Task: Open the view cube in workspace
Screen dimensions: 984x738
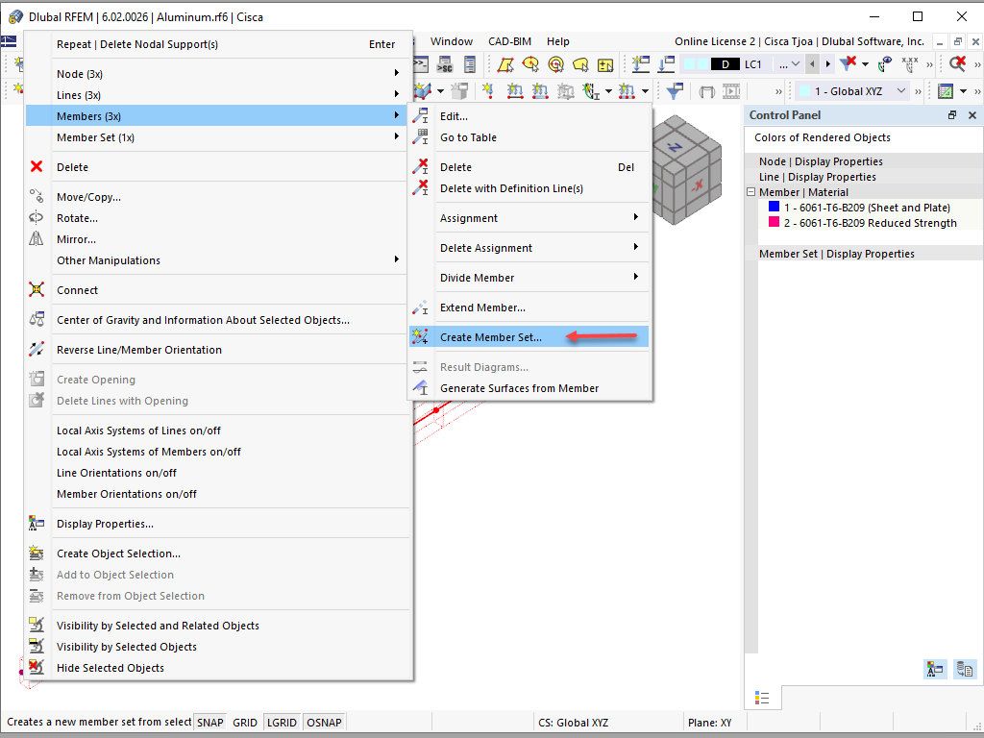Action: pyautogui.click(x=686, y=169)
